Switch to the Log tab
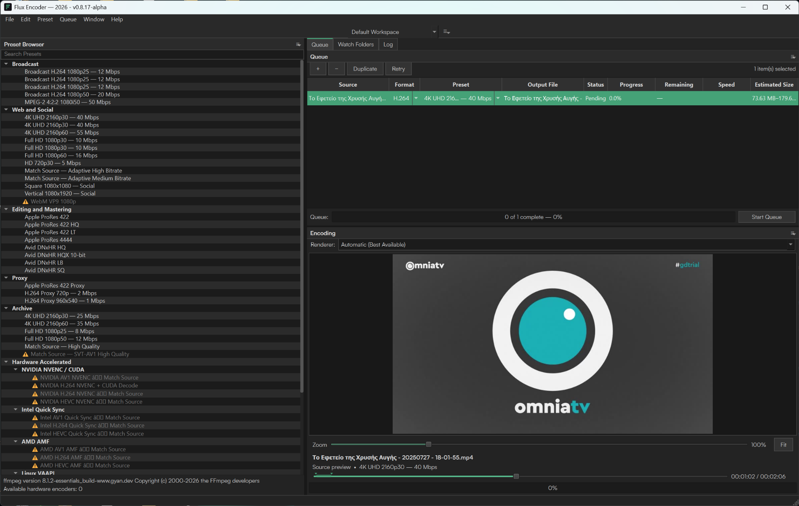 388,44
